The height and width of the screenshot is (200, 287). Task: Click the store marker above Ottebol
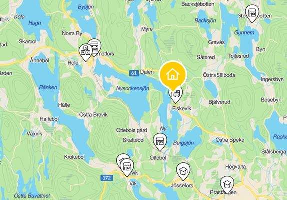[x=160, y=141]
